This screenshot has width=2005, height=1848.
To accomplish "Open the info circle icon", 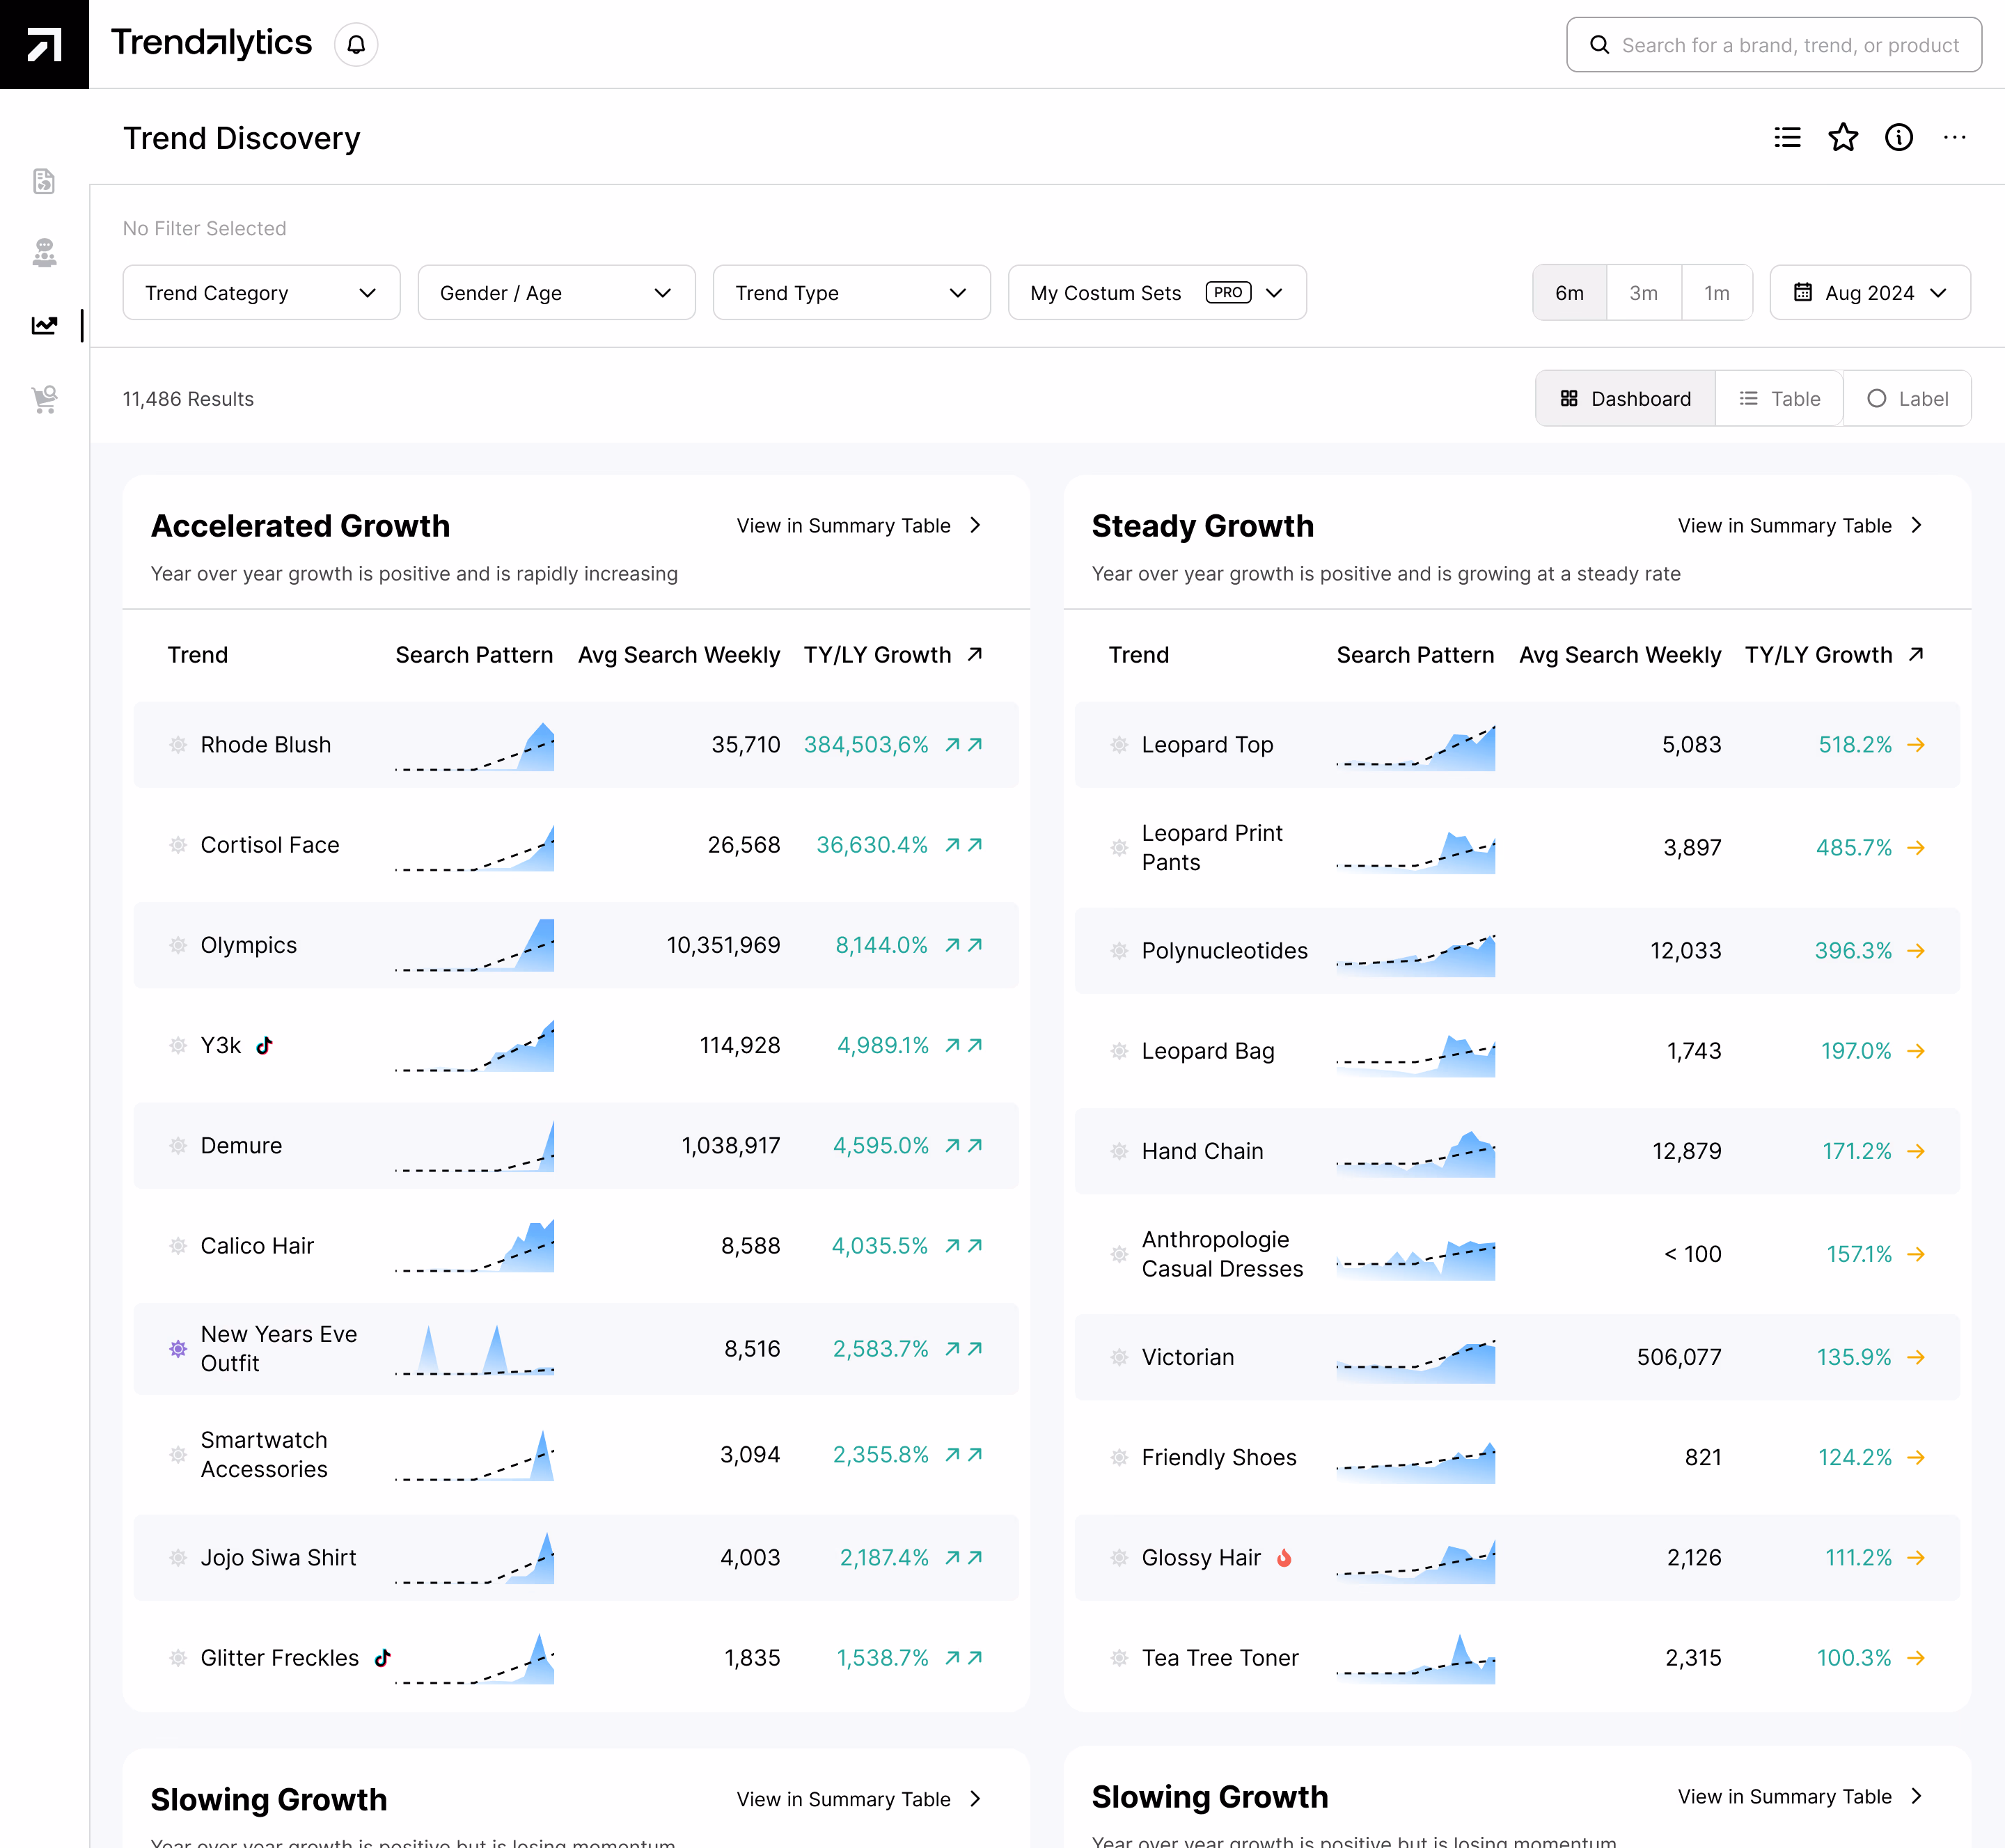I will (1898, 137).
